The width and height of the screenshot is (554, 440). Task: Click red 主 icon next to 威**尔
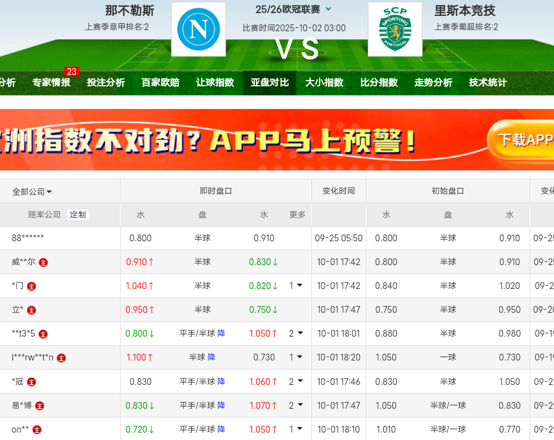44,262
